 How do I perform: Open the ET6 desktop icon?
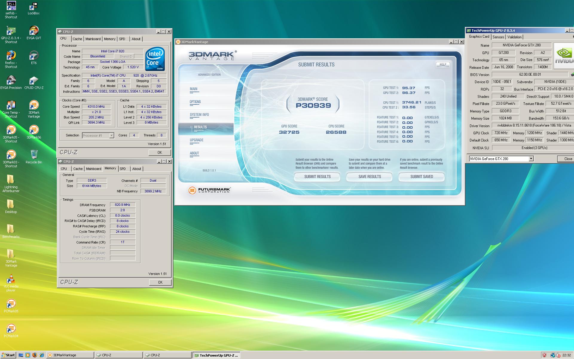[x=34, y=58]
